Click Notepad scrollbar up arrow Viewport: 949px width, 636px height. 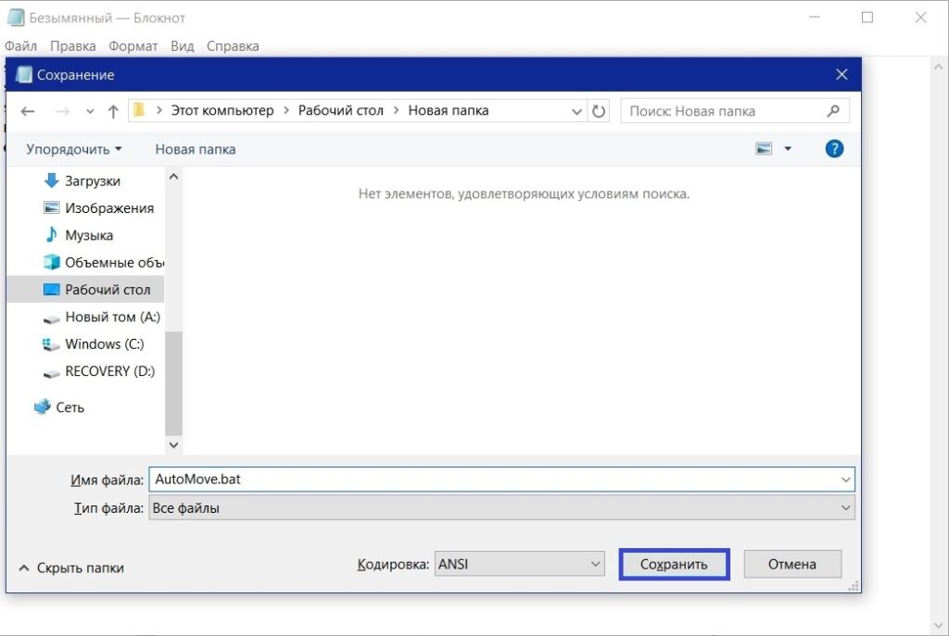pyautogui.click(x=938, y=67)
